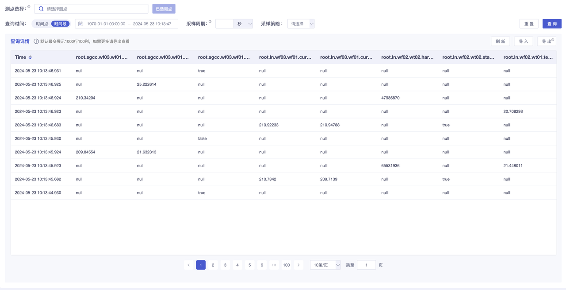
Task: Switch query time mode to 时间点
Action: 42,24
